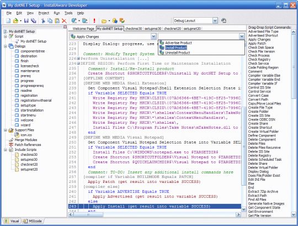Image resolution: width=298 pixels, height=226 pixels.
Task: Expand the Perform Uninstallation folded region
Action: point(78,59)
